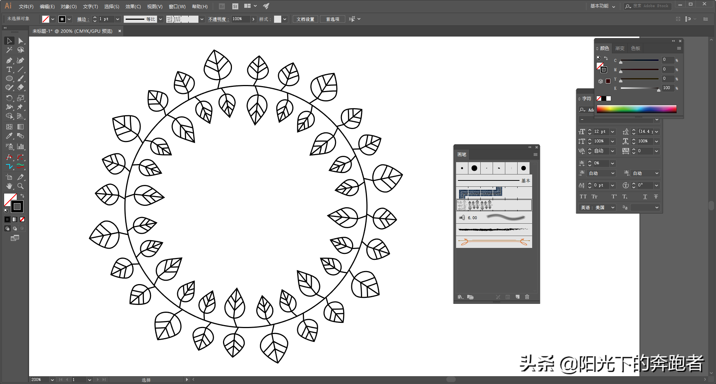716x384 pixels.
Task: Open character rotation 0° dropdown
Action: [657, 185]
